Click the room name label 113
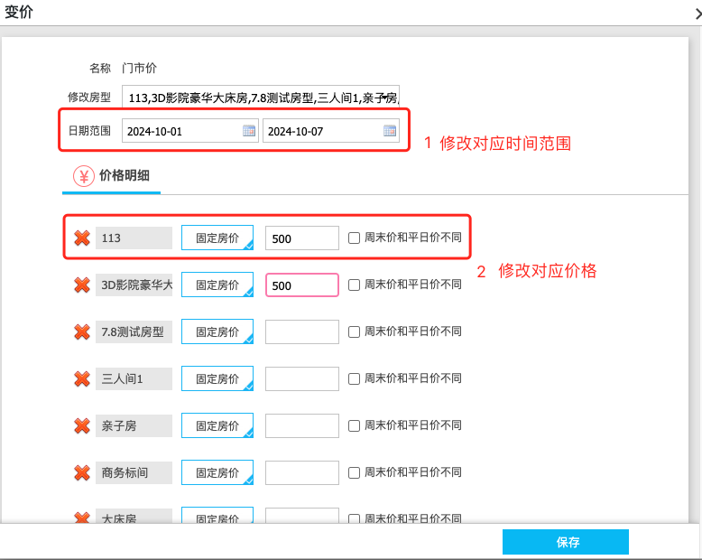This screenshot has height=560, width=702. click(134, 238)
